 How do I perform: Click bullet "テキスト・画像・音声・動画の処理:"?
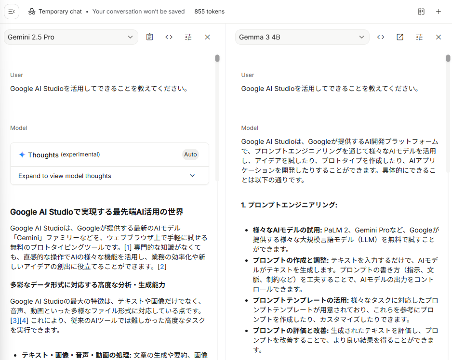[x=77, y=355]
